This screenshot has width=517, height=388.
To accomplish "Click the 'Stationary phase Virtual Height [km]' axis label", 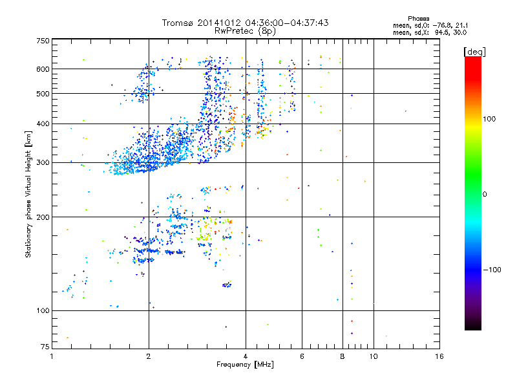I will tap(28, 195).
